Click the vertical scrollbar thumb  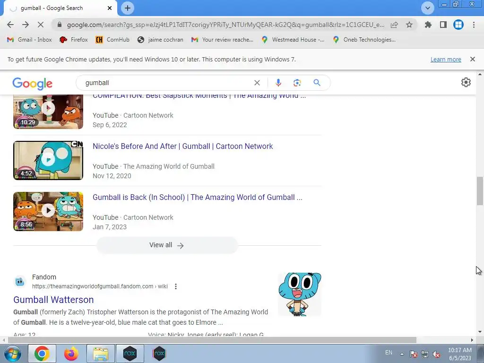click(480, 191)
